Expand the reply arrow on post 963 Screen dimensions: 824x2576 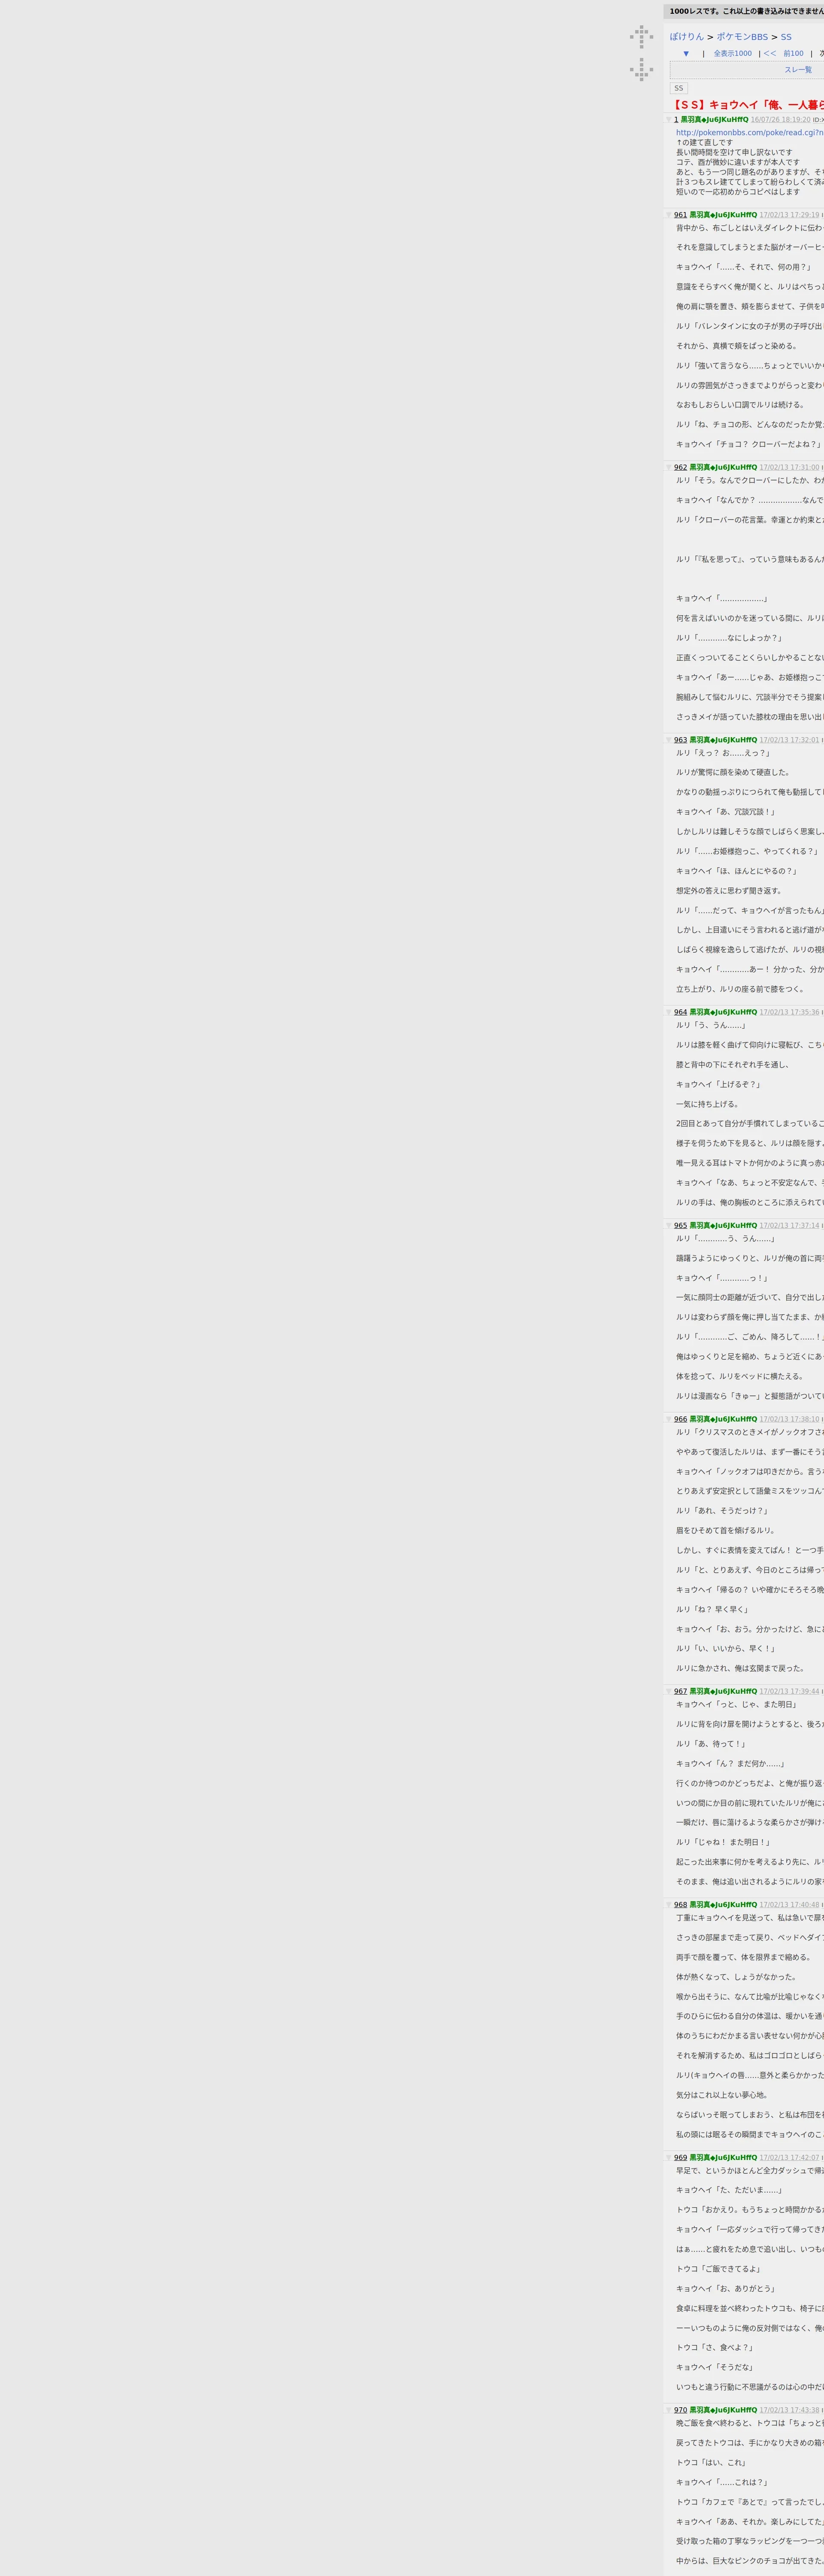click(669, 740)
